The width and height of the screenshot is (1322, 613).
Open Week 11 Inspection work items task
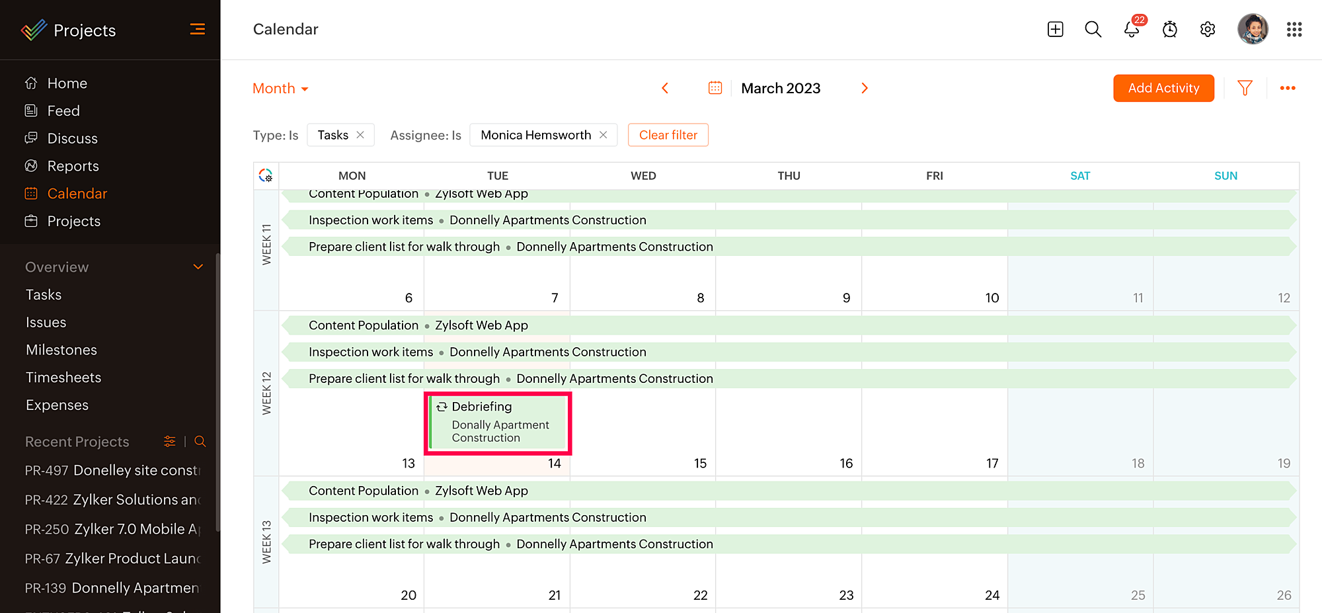pyautogui.click(x=789, y=220)
